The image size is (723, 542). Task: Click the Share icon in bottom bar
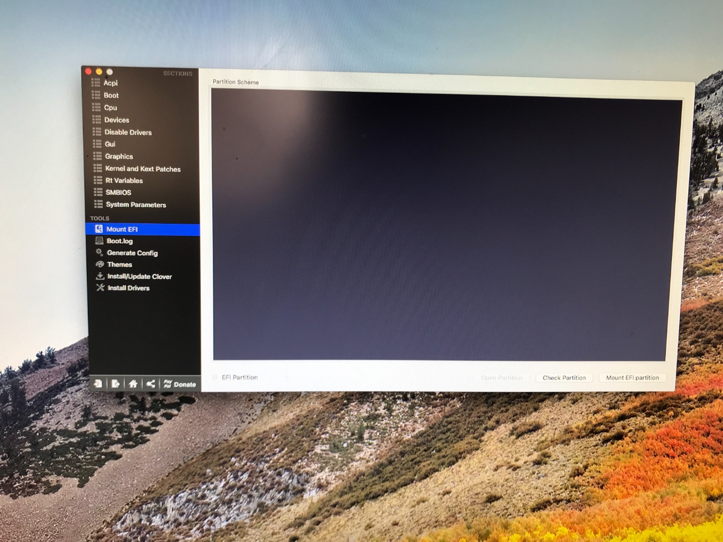pos(151,384)
